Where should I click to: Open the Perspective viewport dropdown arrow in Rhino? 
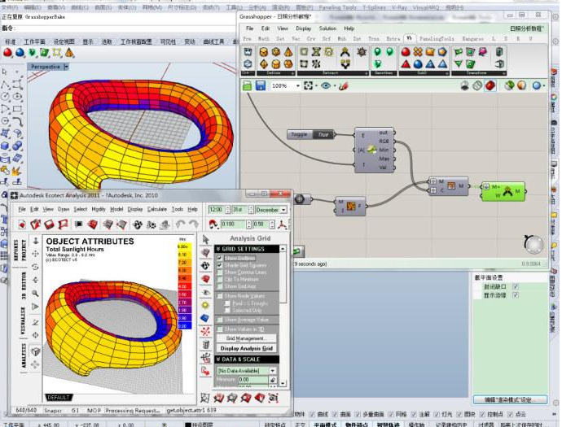pos(66,67)
